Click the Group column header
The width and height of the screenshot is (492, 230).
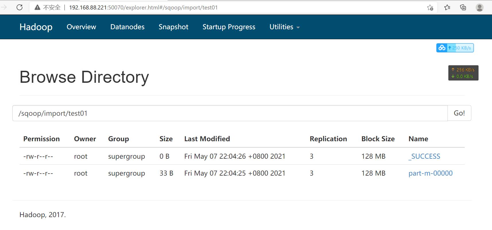tap(118, 139)
